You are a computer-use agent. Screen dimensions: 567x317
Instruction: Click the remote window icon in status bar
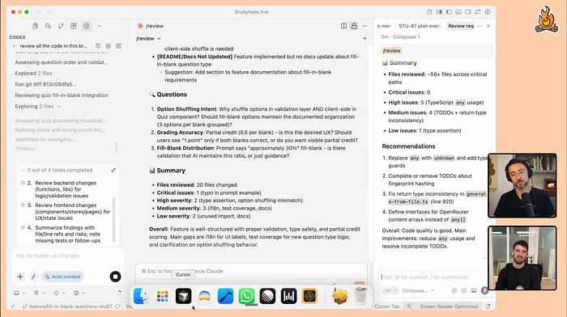(x=13, y=306)
